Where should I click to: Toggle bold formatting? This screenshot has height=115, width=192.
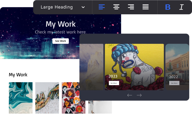click(168, 7)
